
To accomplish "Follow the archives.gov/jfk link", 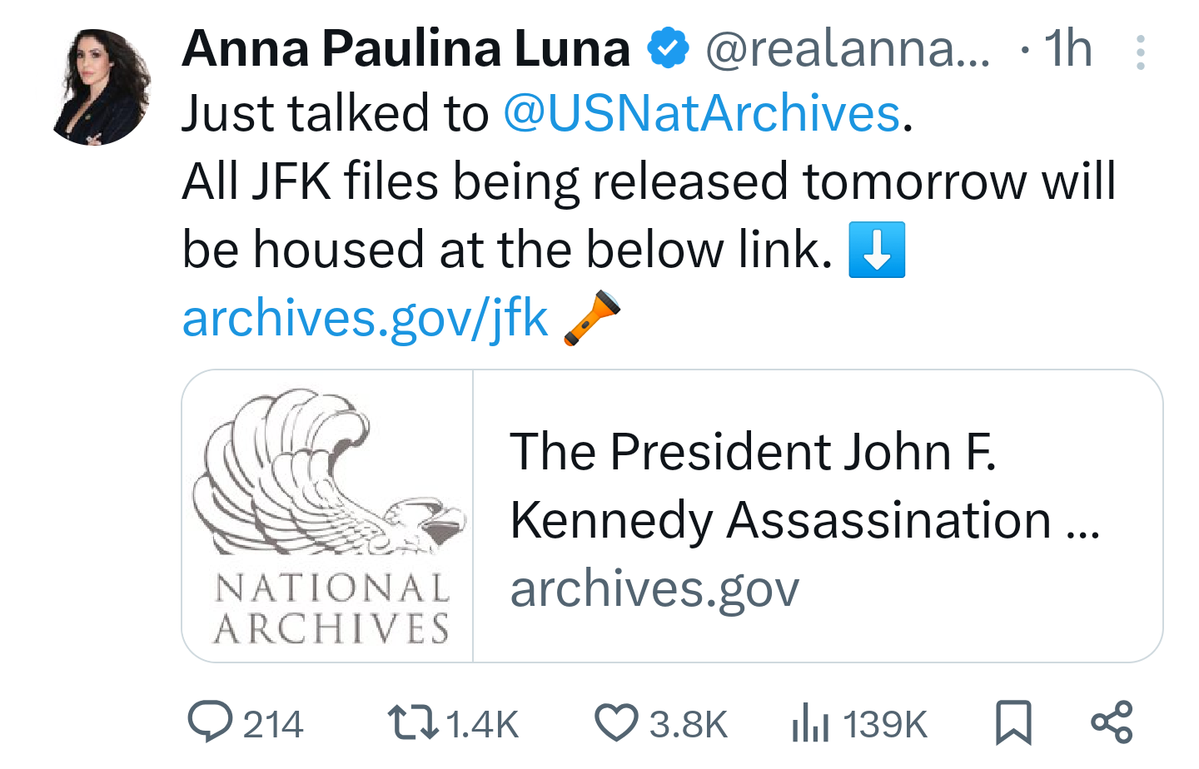I will [x=365, y=318].
